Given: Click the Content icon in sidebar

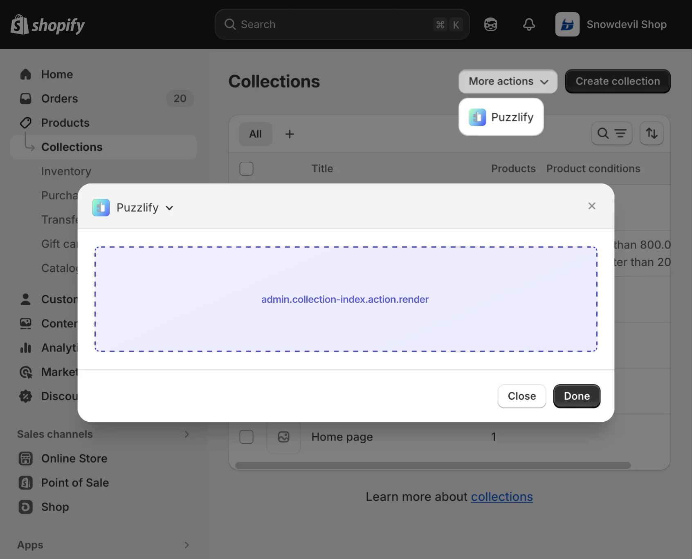Looking at the screenshot, I should (x=26, y=323).
